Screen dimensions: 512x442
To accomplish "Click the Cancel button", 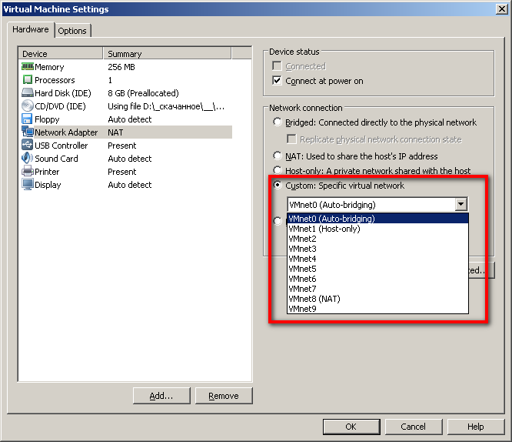I will (414, 427).
